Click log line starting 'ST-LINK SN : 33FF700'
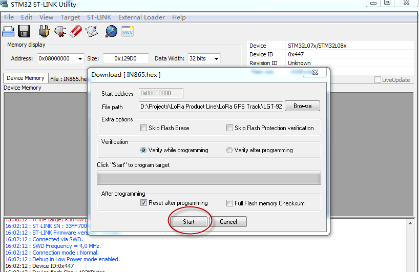The height and width of the screenshot is (272, 419). (x=46, y=226)
